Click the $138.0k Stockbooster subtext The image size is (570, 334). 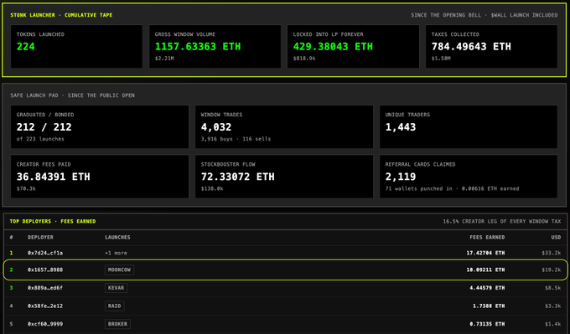[212, 189]
